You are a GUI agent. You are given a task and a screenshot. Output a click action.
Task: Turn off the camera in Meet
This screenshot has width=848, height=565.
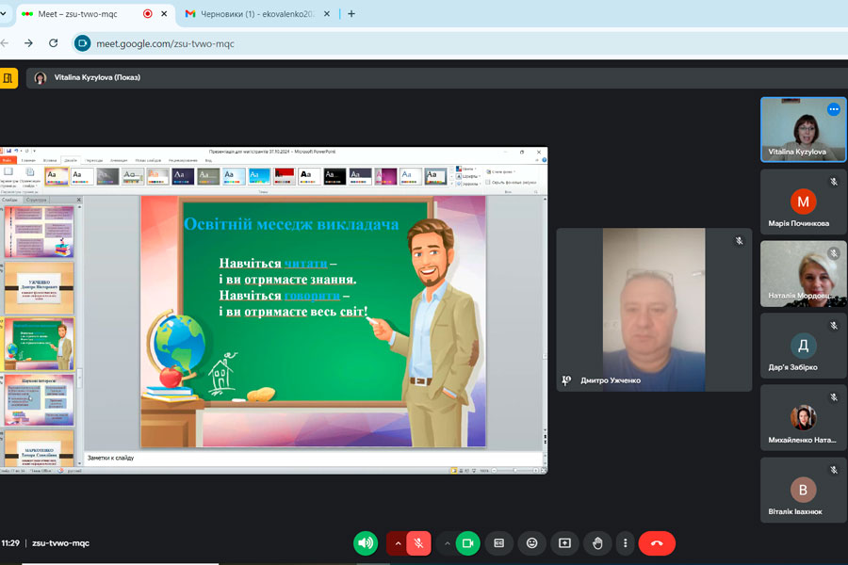[x=468, y=542]
